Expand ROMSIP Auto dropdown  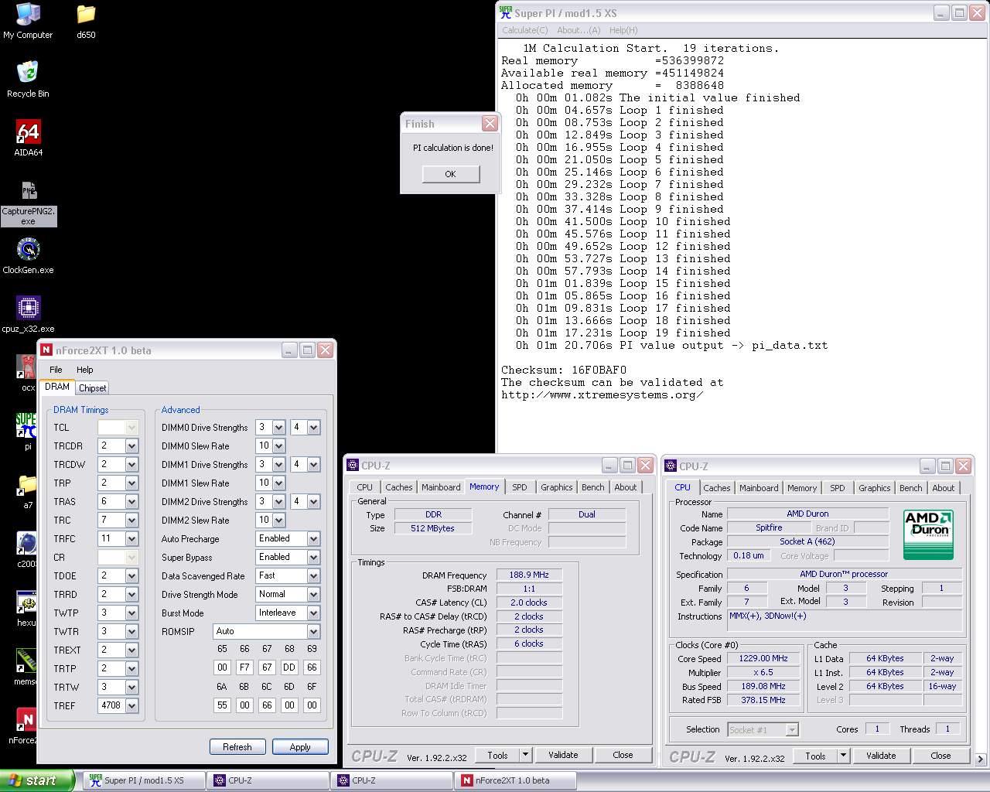pos(313,632)
